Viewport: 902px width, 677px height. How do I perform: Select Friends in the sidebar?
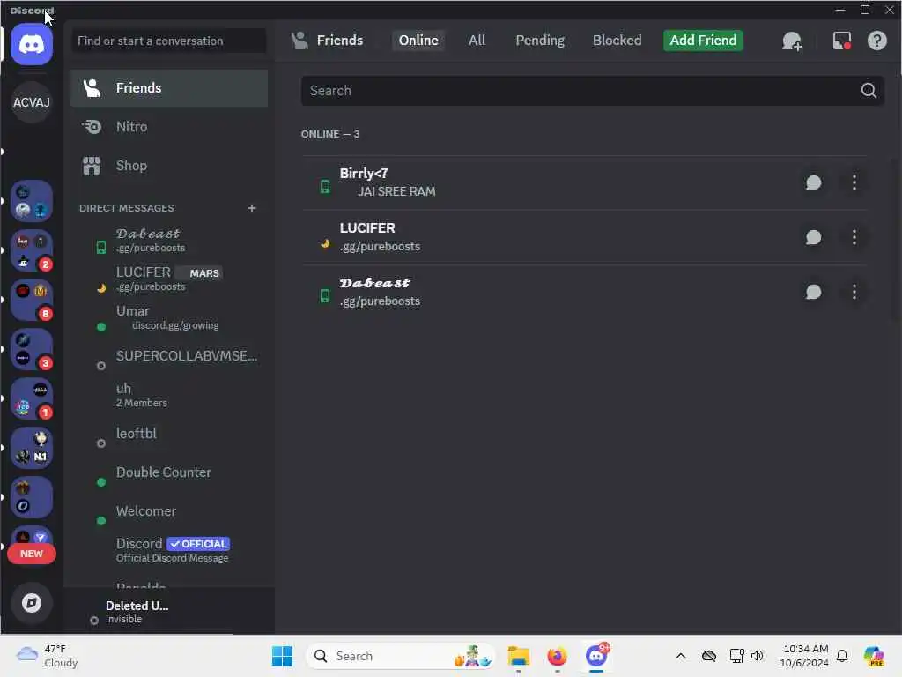tap(169, 88)
